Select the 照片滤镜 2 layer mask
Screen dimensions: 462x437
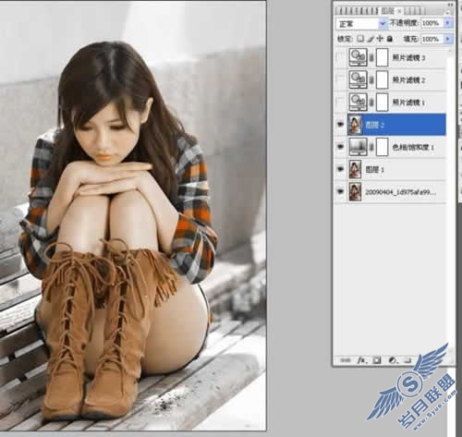(383, 80)
